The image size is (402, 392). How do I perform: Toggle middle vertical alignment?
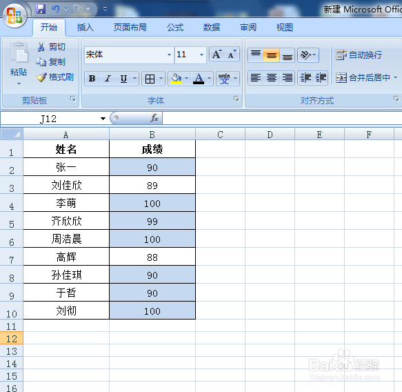point(271,55)
